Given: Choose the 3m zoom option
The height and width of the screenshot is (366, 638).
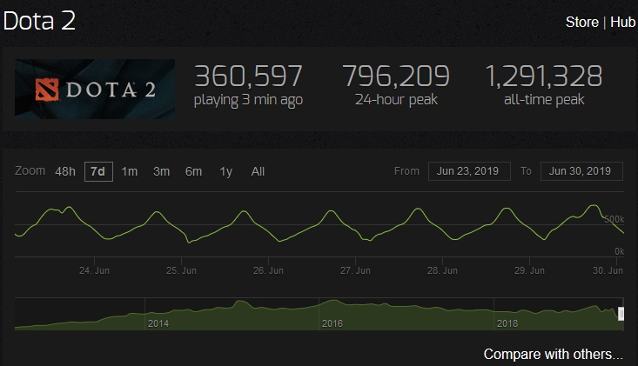Looking at the screenshot, I should [162, 171].
